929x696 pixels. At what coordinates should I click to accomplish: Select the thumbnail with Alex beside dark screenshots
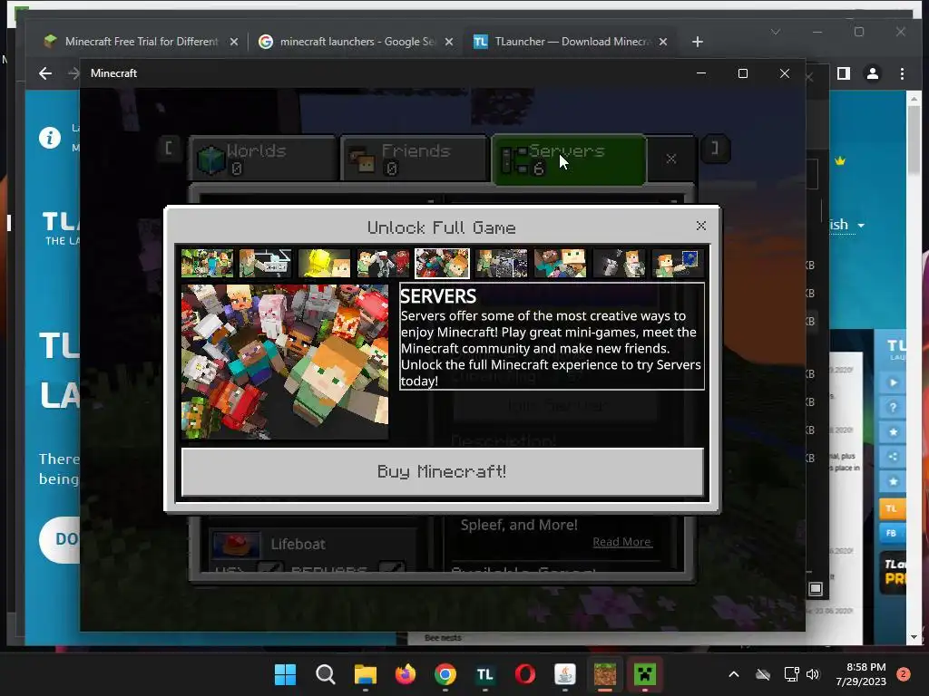[x=501, y=264]
